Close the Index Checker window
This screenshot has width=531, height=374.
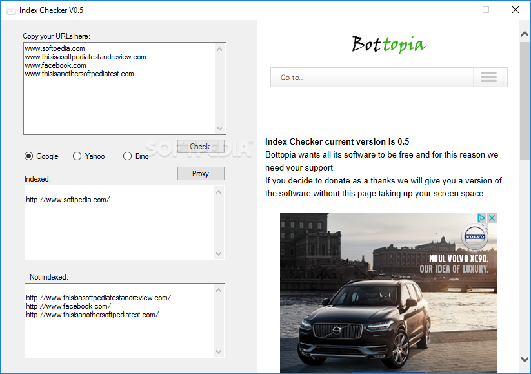point(516,10)
